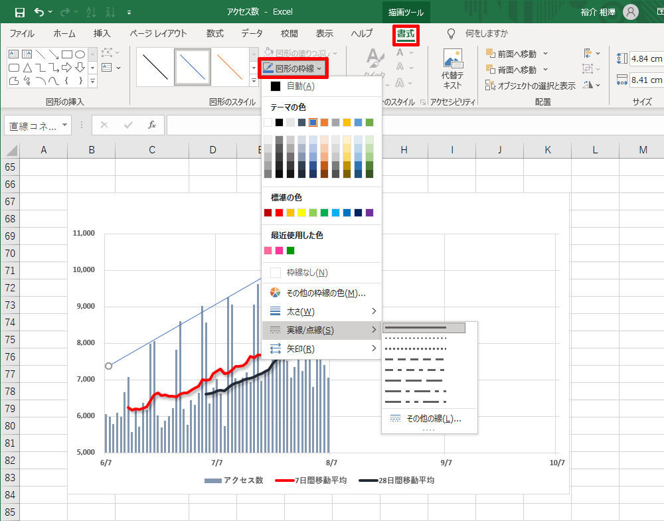Insert a left brace shape
This screenshot has height=521, width=664.
66,80
